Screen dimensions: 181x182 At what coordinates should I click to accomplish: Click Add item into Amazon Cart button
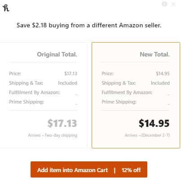point(89,169)
